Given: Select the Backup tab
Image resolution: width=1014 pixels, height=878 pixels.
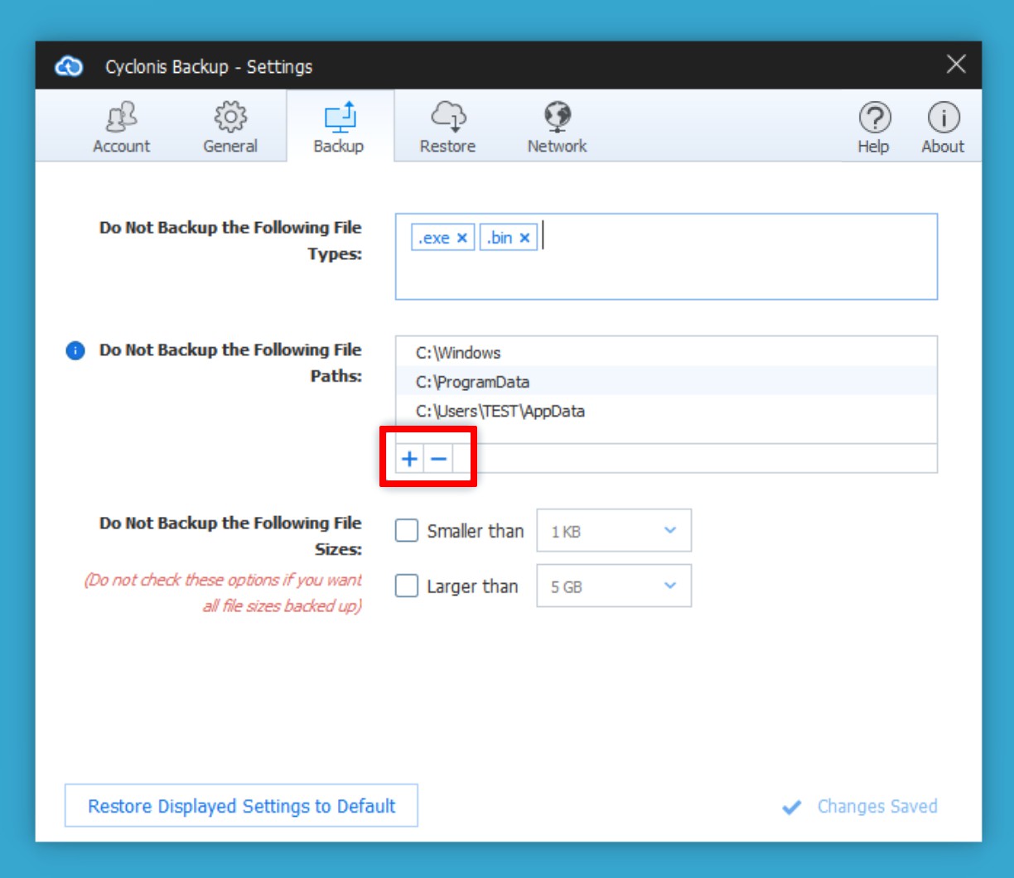Looking at the screenshot, I should coord(339,128).
